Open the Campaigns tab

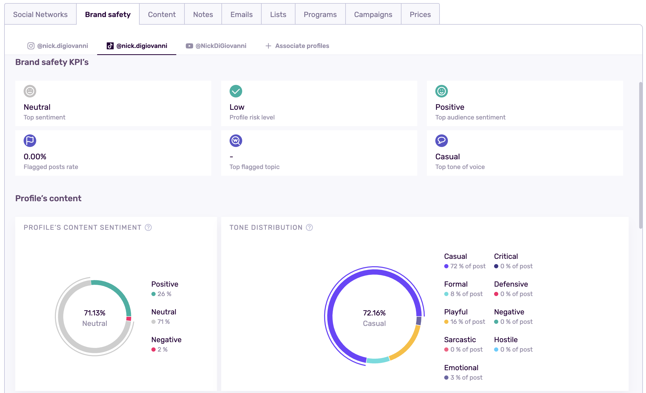tap(373, 14)
